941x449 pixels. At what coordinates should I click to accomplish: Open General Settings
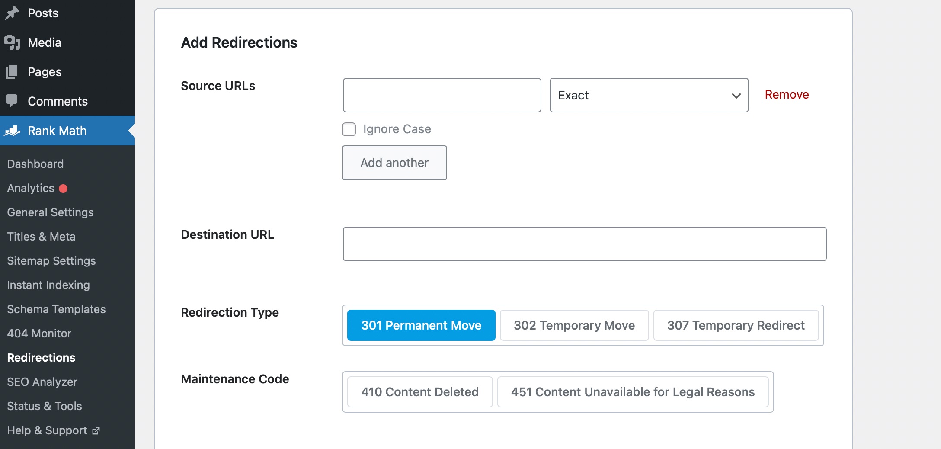point(50,212)
